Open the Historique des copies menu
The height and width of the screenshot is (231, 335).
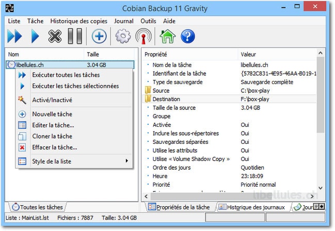[x=78, y=21]
